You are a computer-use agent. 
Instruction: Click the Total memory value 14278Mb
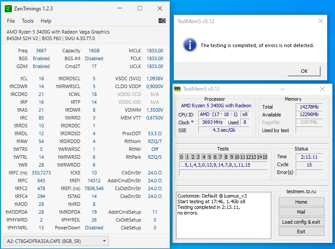tap(309, 107)
